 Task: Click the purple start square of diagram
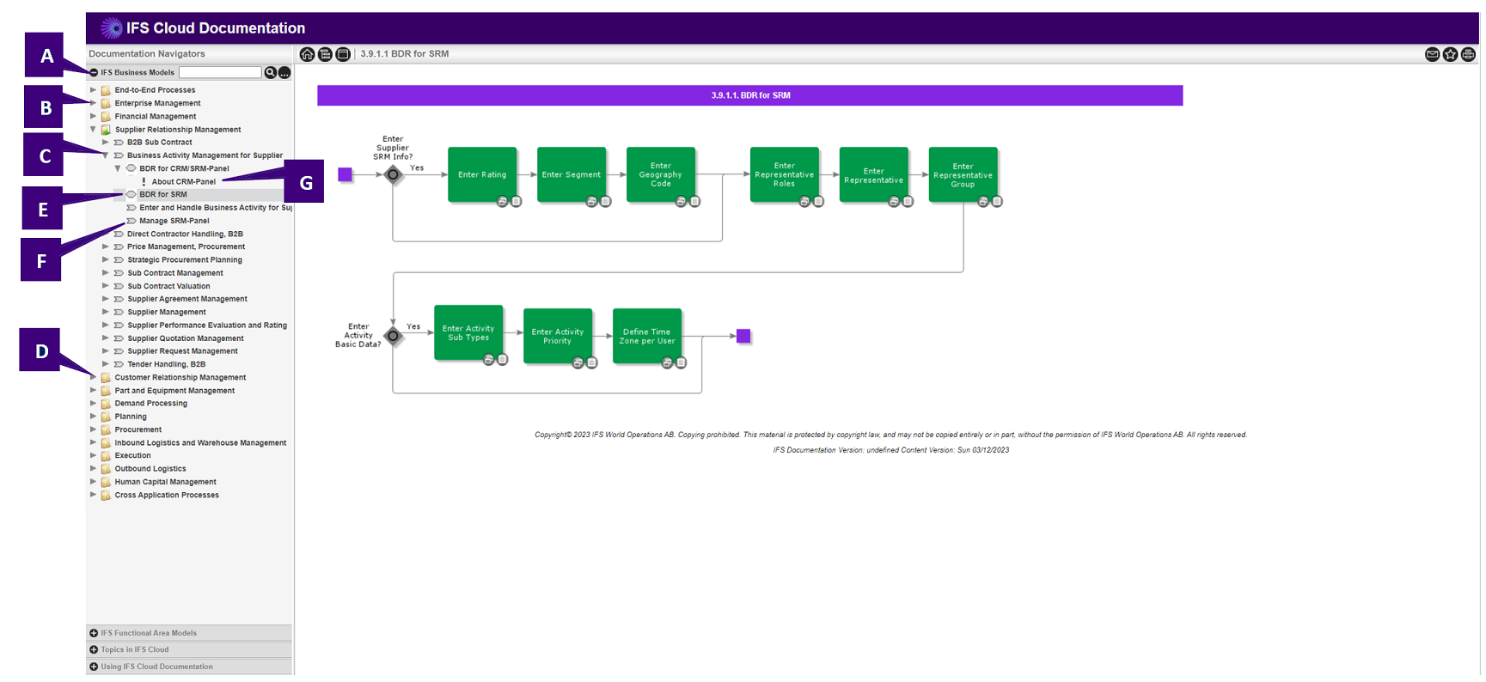coord(346,174)
